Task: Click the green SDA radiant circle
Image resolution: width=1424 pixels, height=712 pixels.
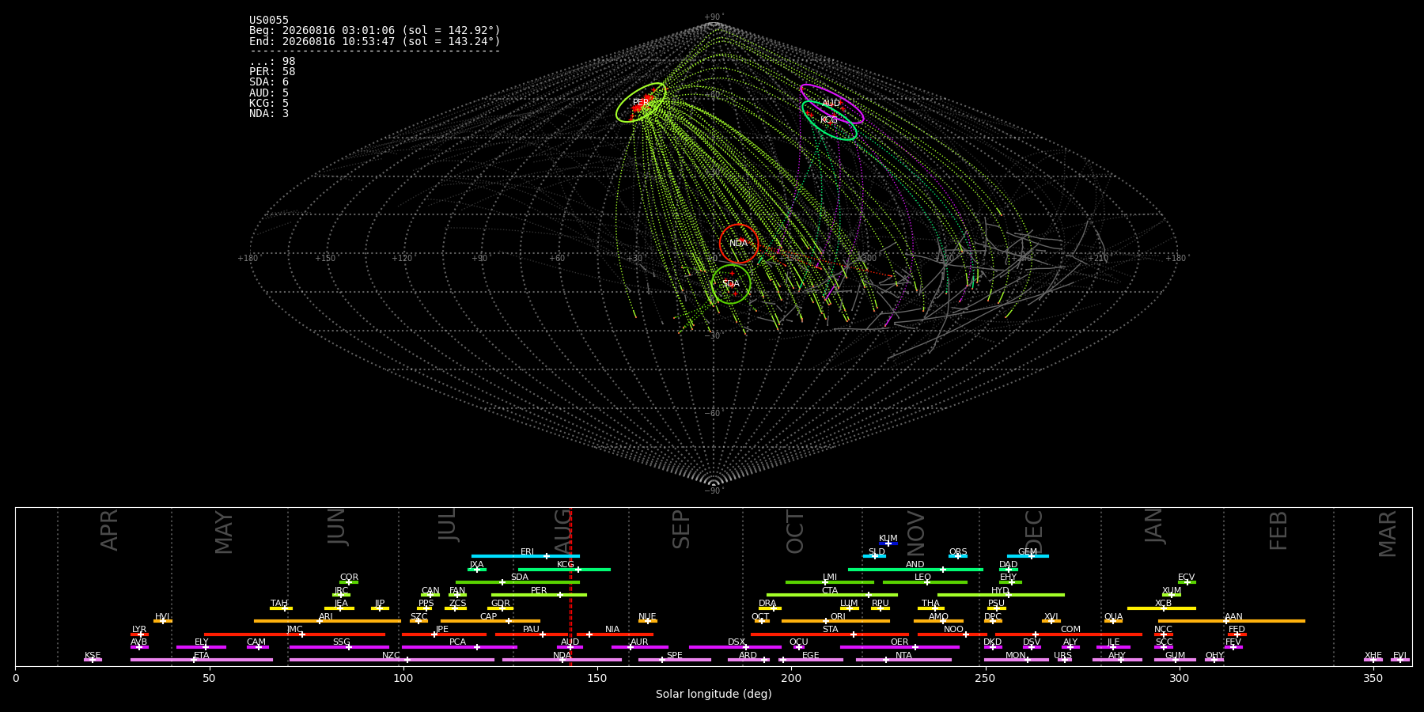Action: point(731,284)
